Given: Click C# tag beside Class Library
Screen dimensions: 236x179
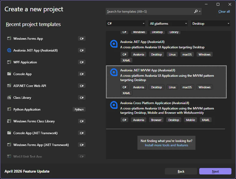Looking at the screenshot, I should point(82,98).
